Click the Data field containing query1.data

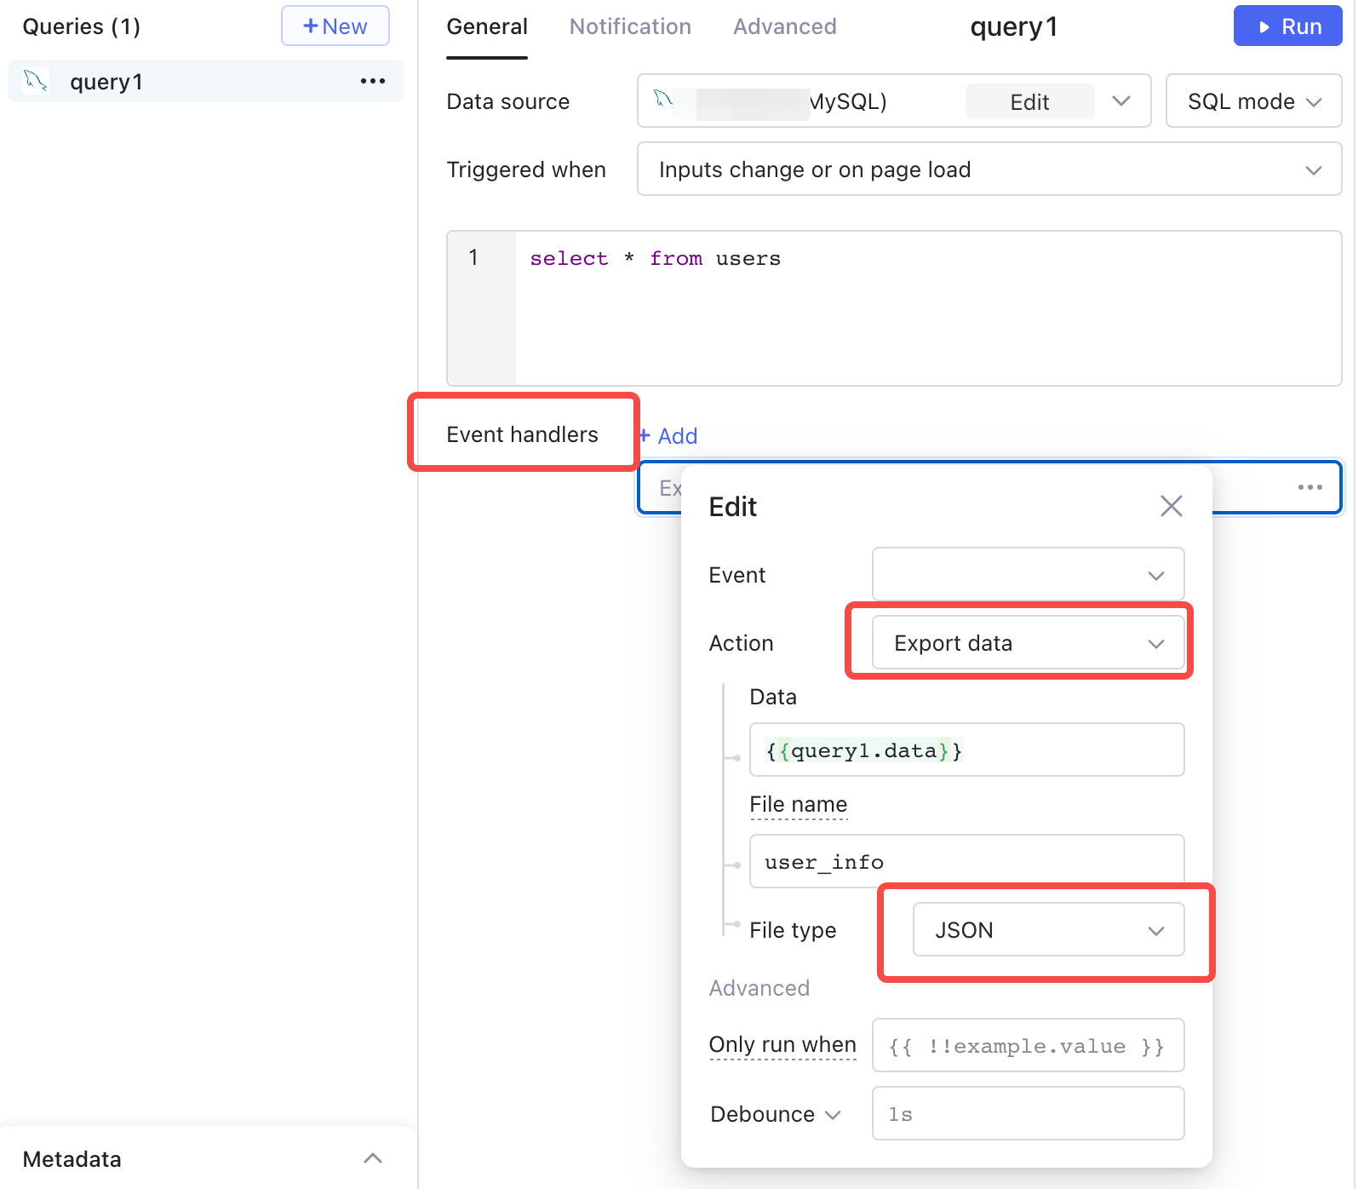click(x=966, y=750)
